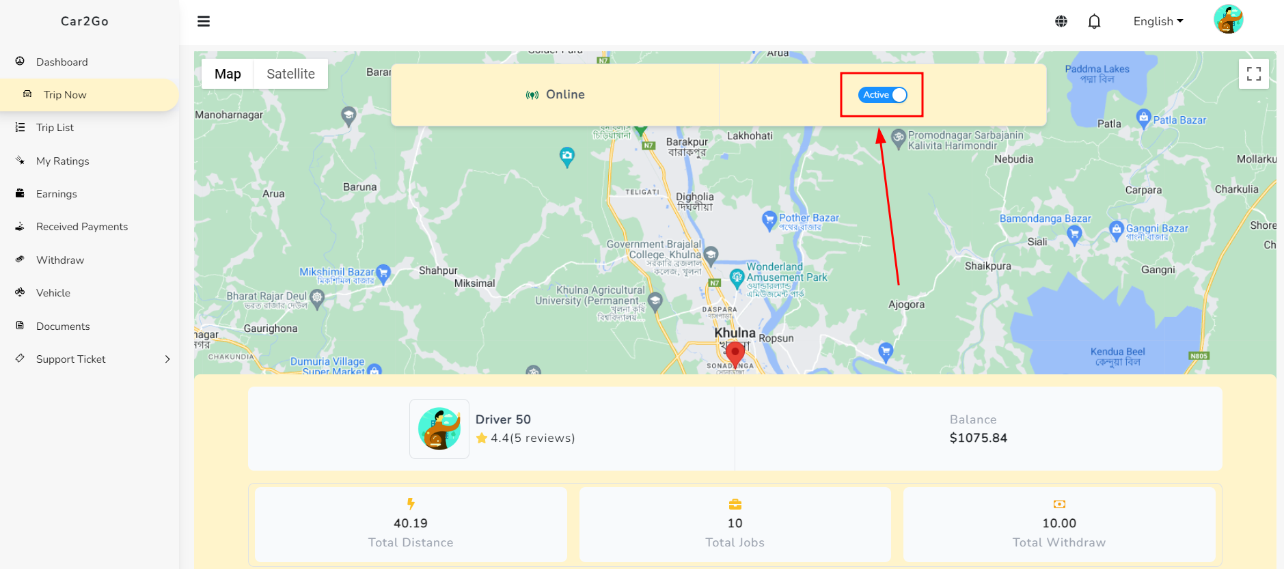Click Gangni Bazar map marker

coord(1117,230)
